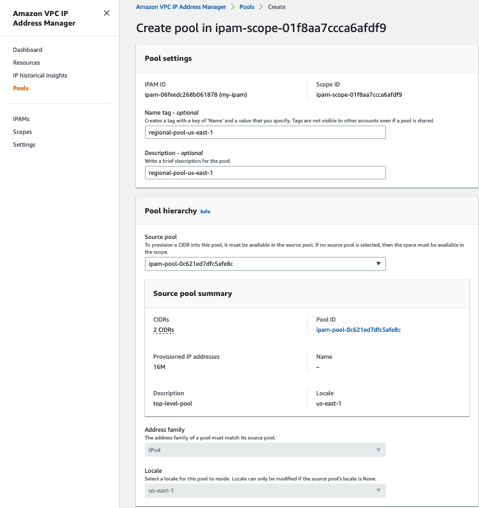Viewport: 479px width, 508px height.
Task: Click the Pool settings heading
Action: click(168, 58)
